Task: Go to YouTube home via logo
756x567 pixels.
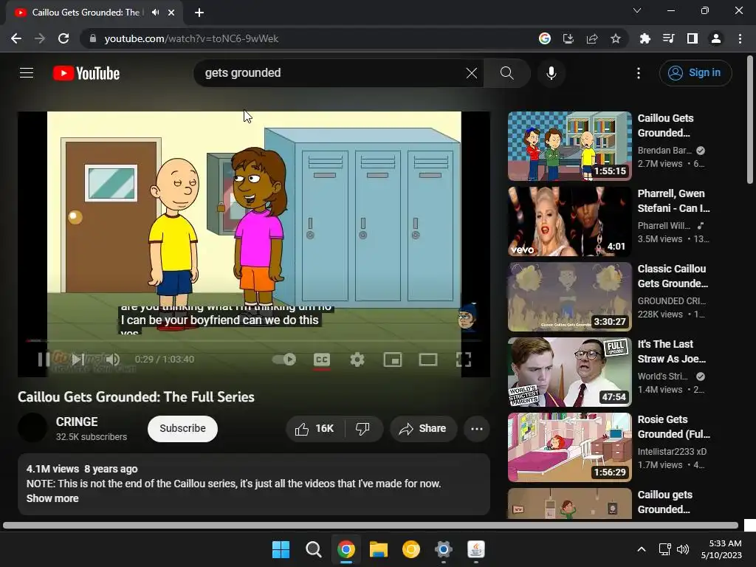Action: (x=86, y=73)
